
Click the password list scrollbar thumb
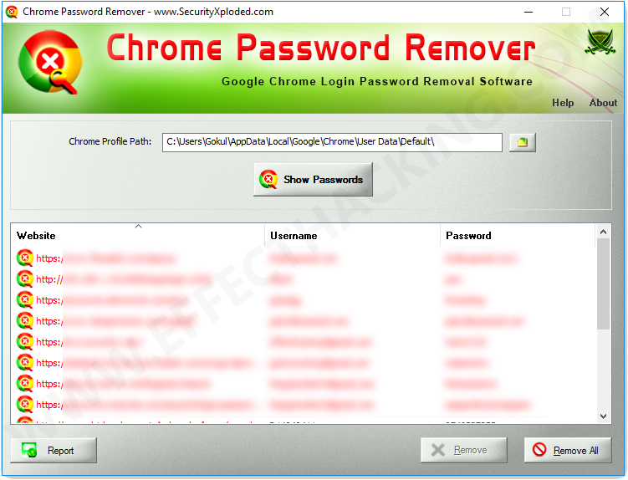603,284
